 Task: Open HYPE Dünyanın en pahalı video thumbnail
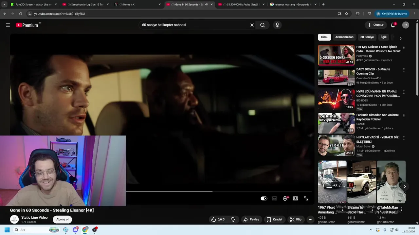pos(336,100)
